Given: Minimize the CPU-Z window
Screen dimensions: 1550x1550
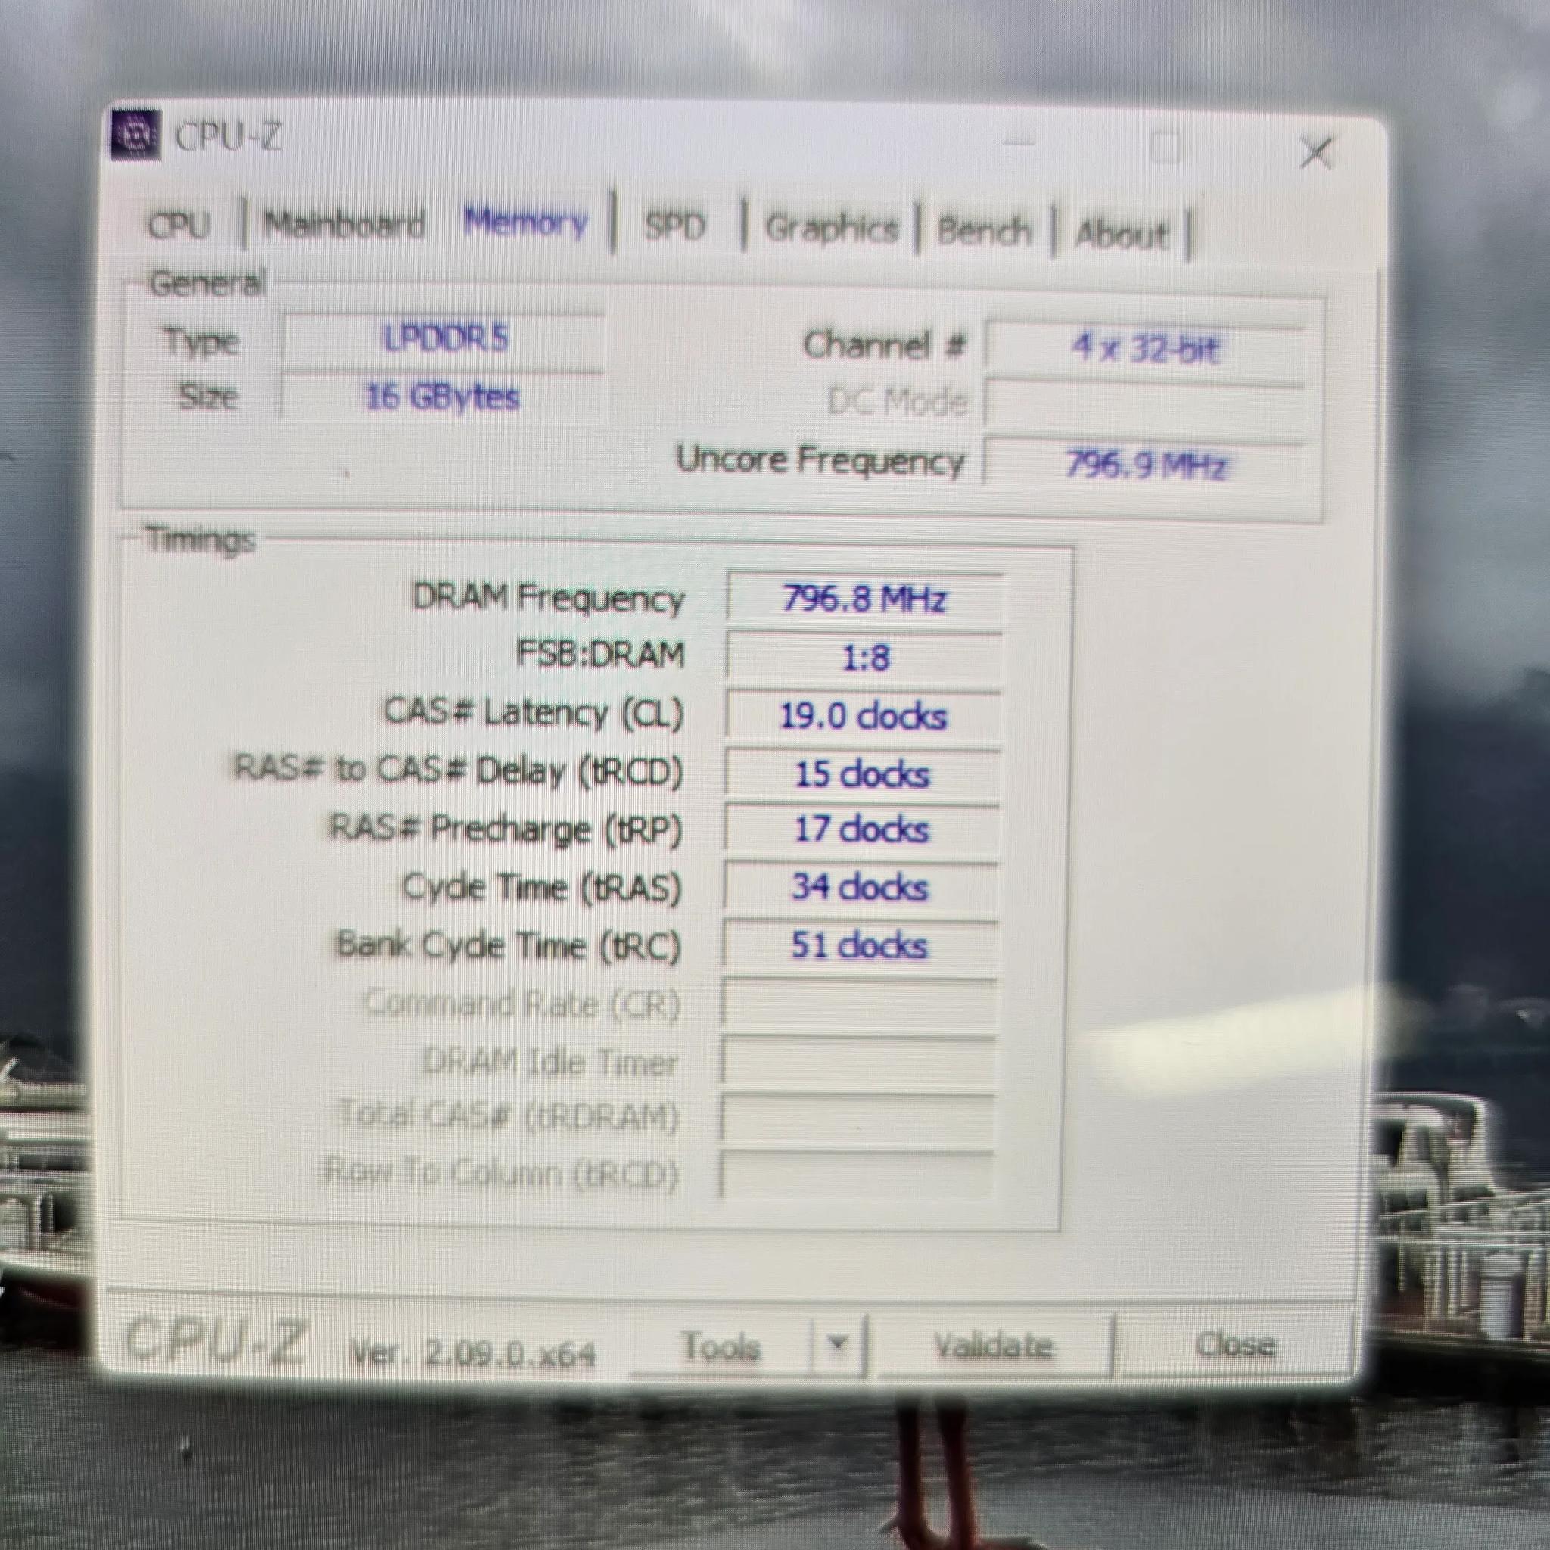Looking at the screenshot, I should click(x=1019, y=145).
